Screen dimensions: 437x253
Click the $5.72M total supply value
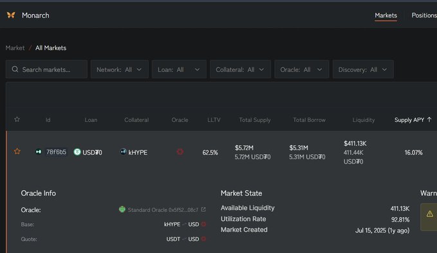[x=244, y=148]
